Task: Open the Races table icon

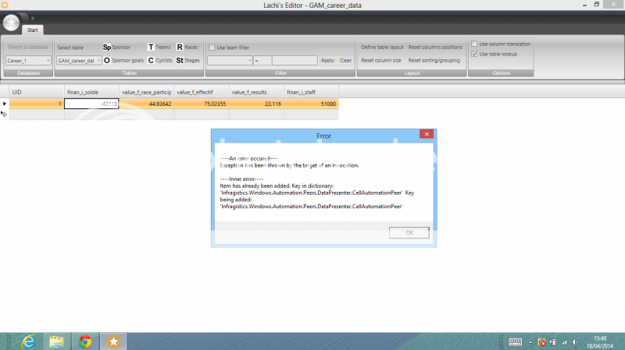Action: click(x=180, y=48)
